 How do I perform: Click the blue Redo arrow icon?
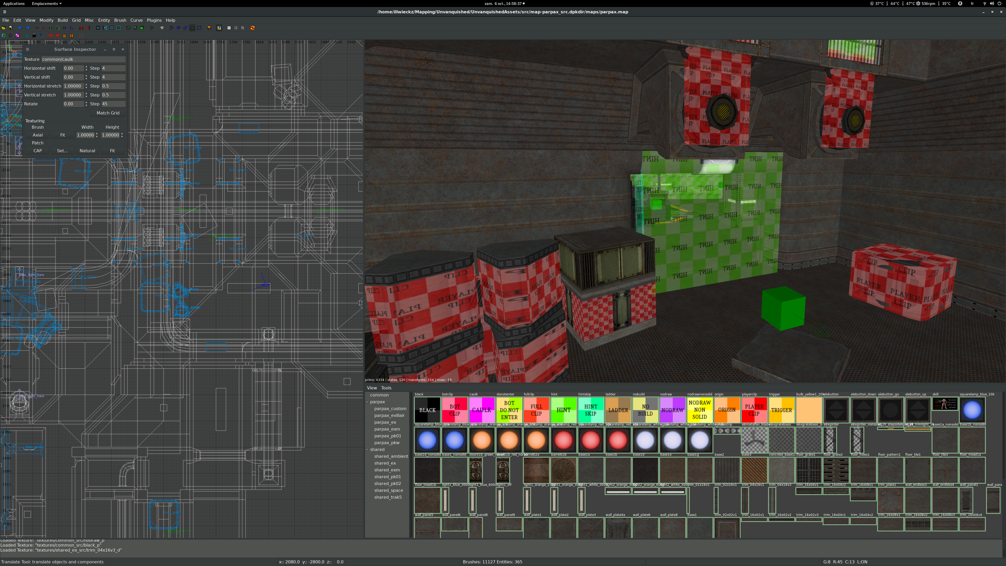coord(27,28)
